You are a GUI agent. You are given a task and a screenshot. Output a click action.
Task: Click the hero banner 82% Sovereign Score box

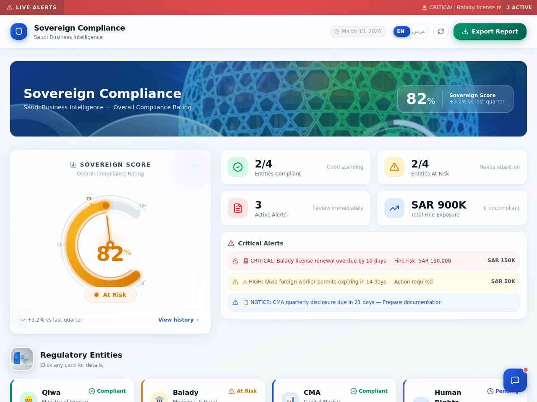[455, 99]
